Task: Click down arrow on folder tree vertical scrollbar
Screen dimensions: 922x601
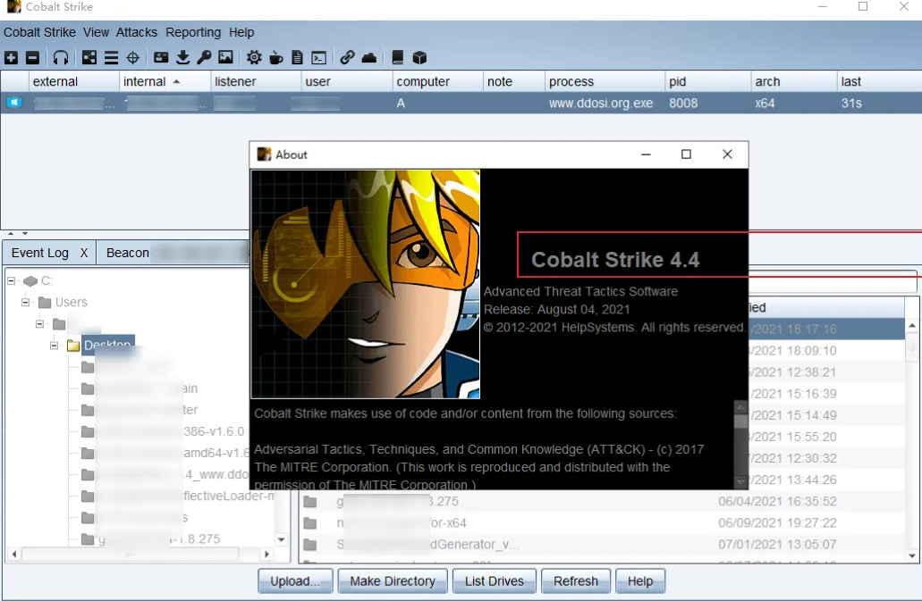Action: 281,539
